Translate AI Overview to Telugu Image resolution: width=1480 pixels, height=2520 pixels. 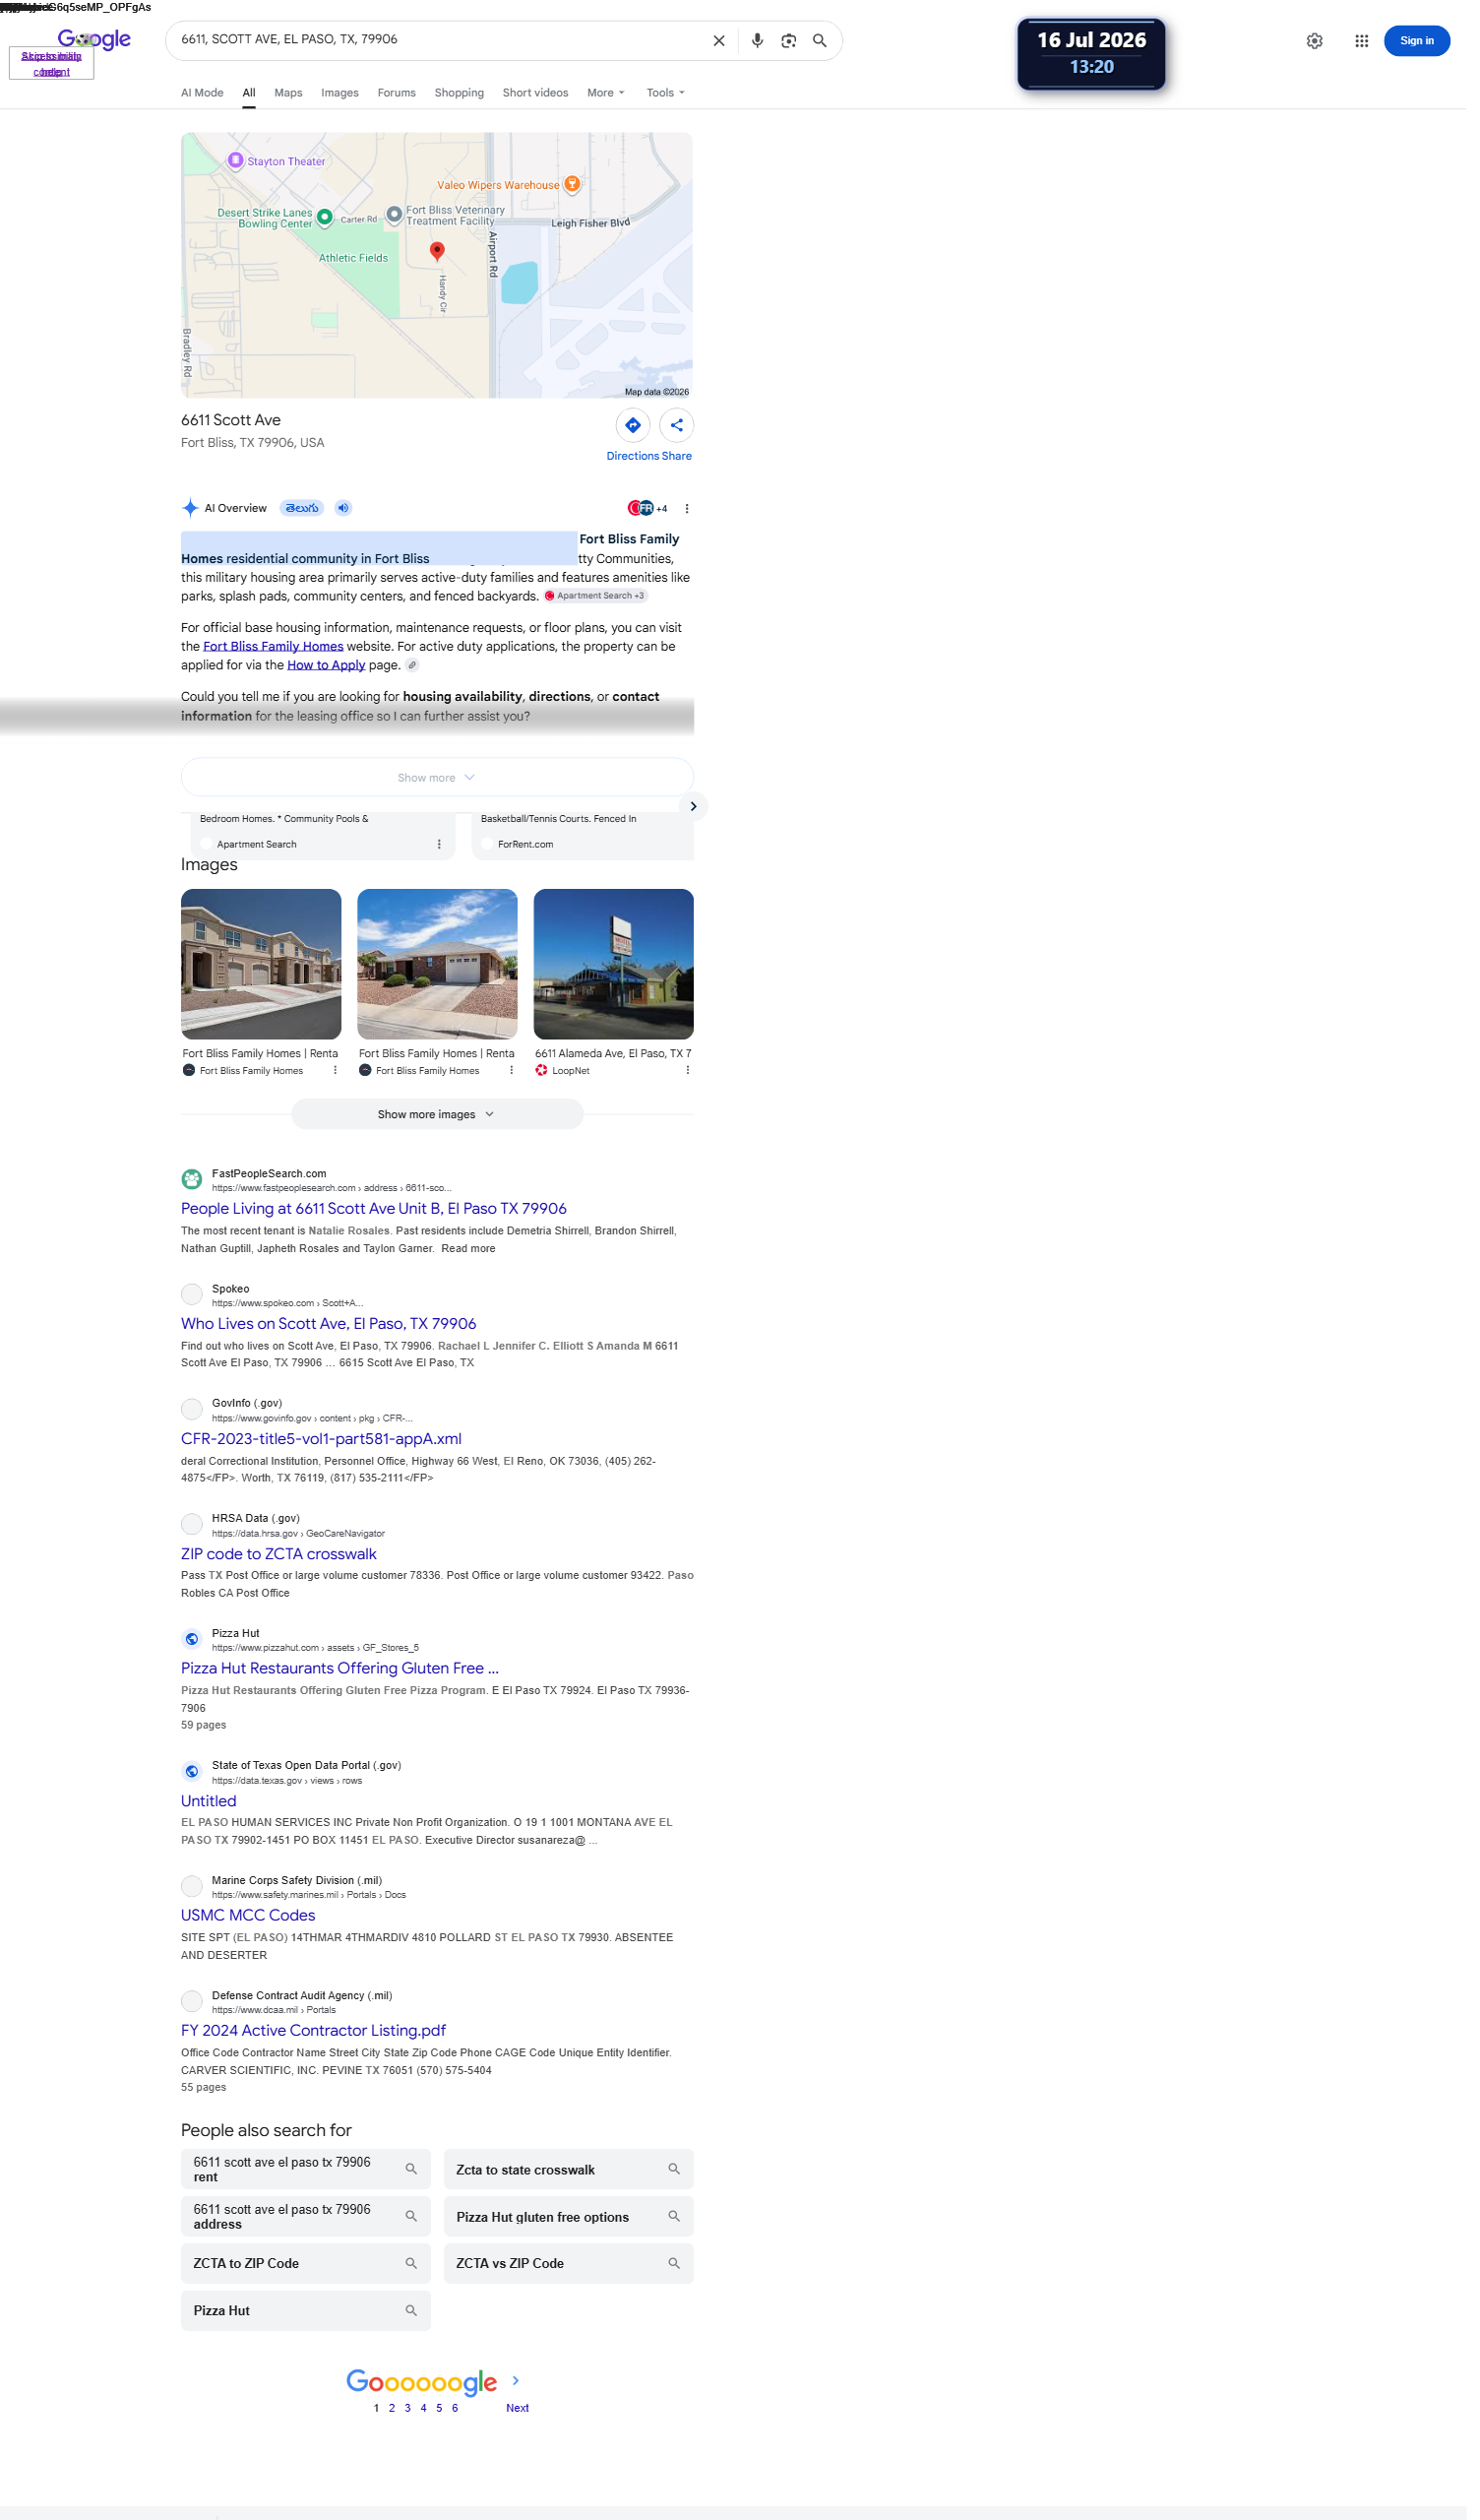[304, 512]
